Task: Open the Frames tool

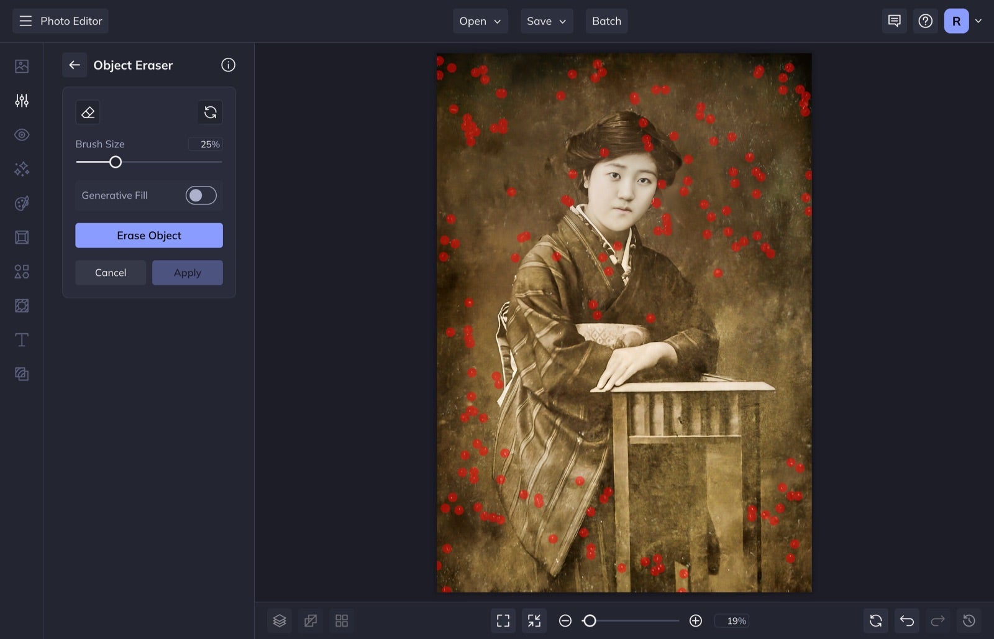Action: [x=22, y=237]
